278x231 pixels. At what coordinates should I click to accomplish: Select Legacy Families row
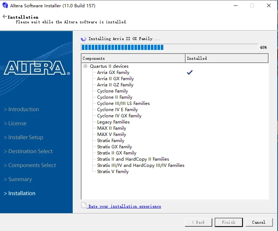[113, 122]
